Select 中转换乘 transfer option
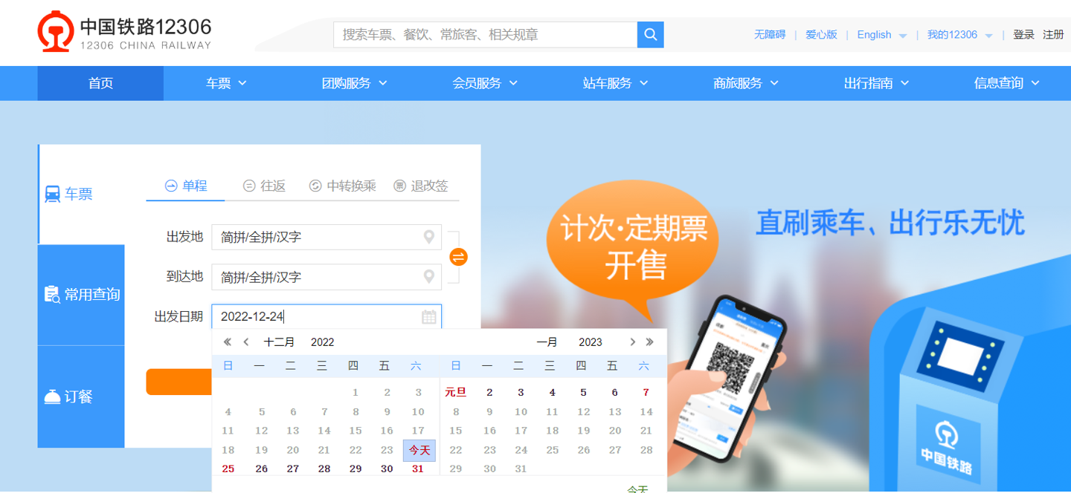The height and width of the screenshot is (493, 1071). pos(343,186)
